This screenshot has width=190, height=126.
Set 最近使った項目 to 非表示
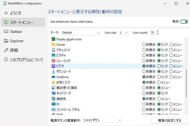(144, 88)
